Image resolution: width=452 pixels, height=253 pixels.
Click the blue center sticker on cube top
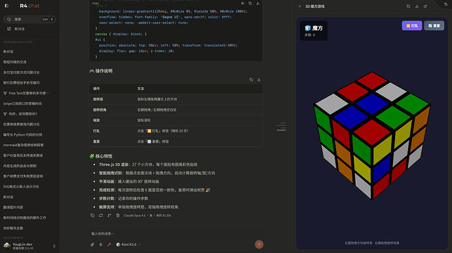372,104
